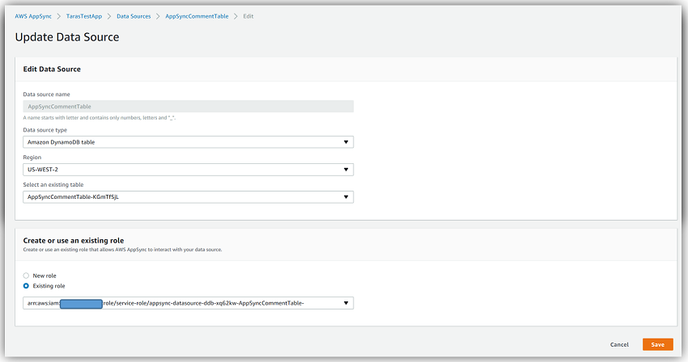688x362 pixels.
Task: Select the Existing role radio button
Action: (x=26, y=285)
